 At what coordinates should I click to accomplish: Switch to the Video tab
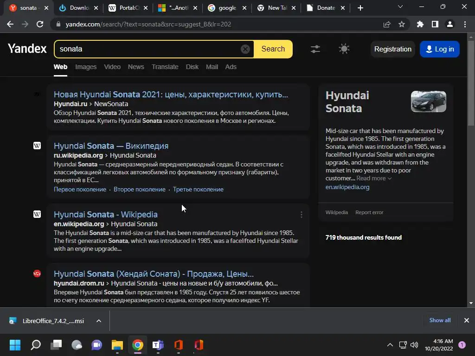[112, 67]
